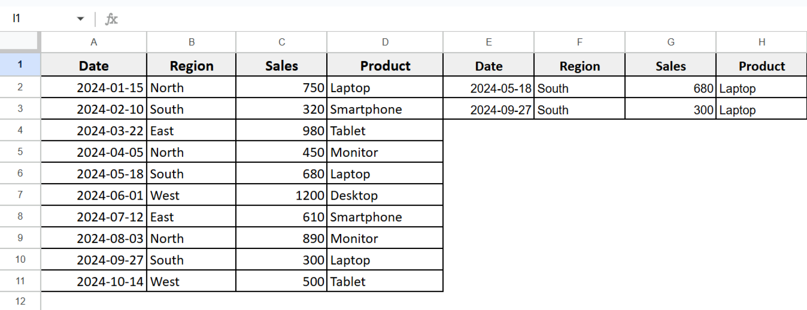Select the 680 sales cell in column G
Viewport: 807px width, 310px height.
pyautogui.click(x=670, y=87)
